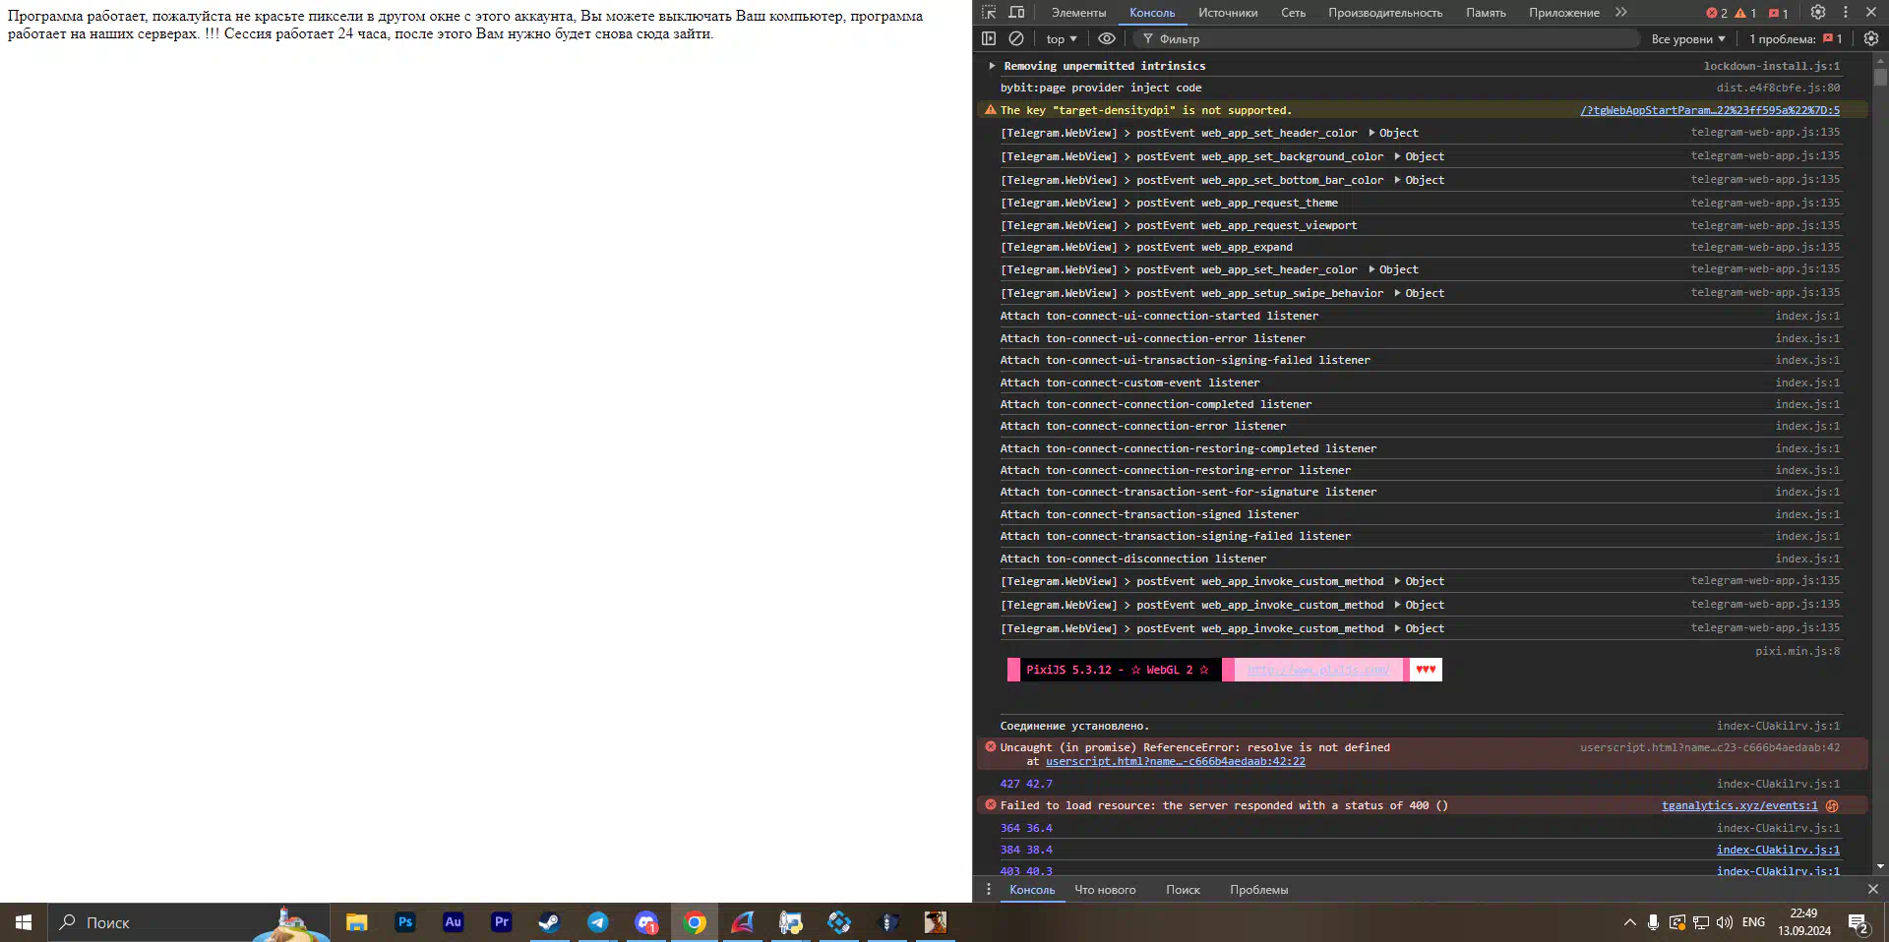Open the top JavaScript context dropdown
The width and height of the screenshot is (1889, 942).
click(x=1061, y=39)
